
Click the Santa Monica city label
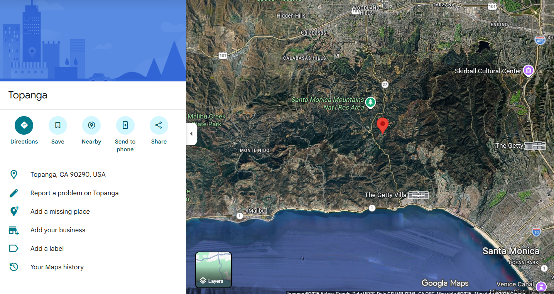pyautogui.click(x=510, y=251)
